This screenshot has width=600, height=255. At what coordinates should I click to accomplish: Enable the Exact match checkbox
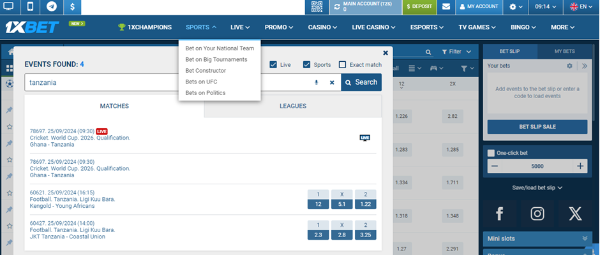(x=343, y=64)
